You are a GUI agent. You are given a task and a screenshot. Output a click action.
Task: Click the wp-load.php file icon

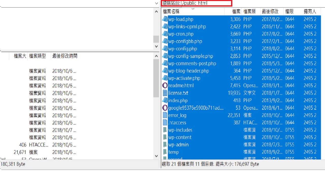click(165, 19)
